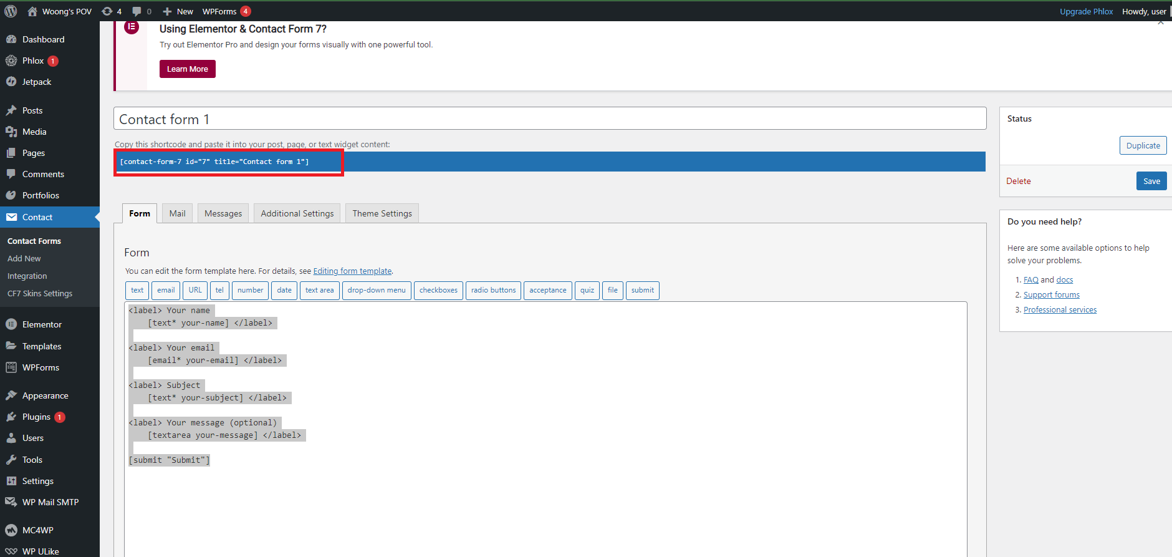Click the WordPress logo icon in admin bar

tap(11, 11)
